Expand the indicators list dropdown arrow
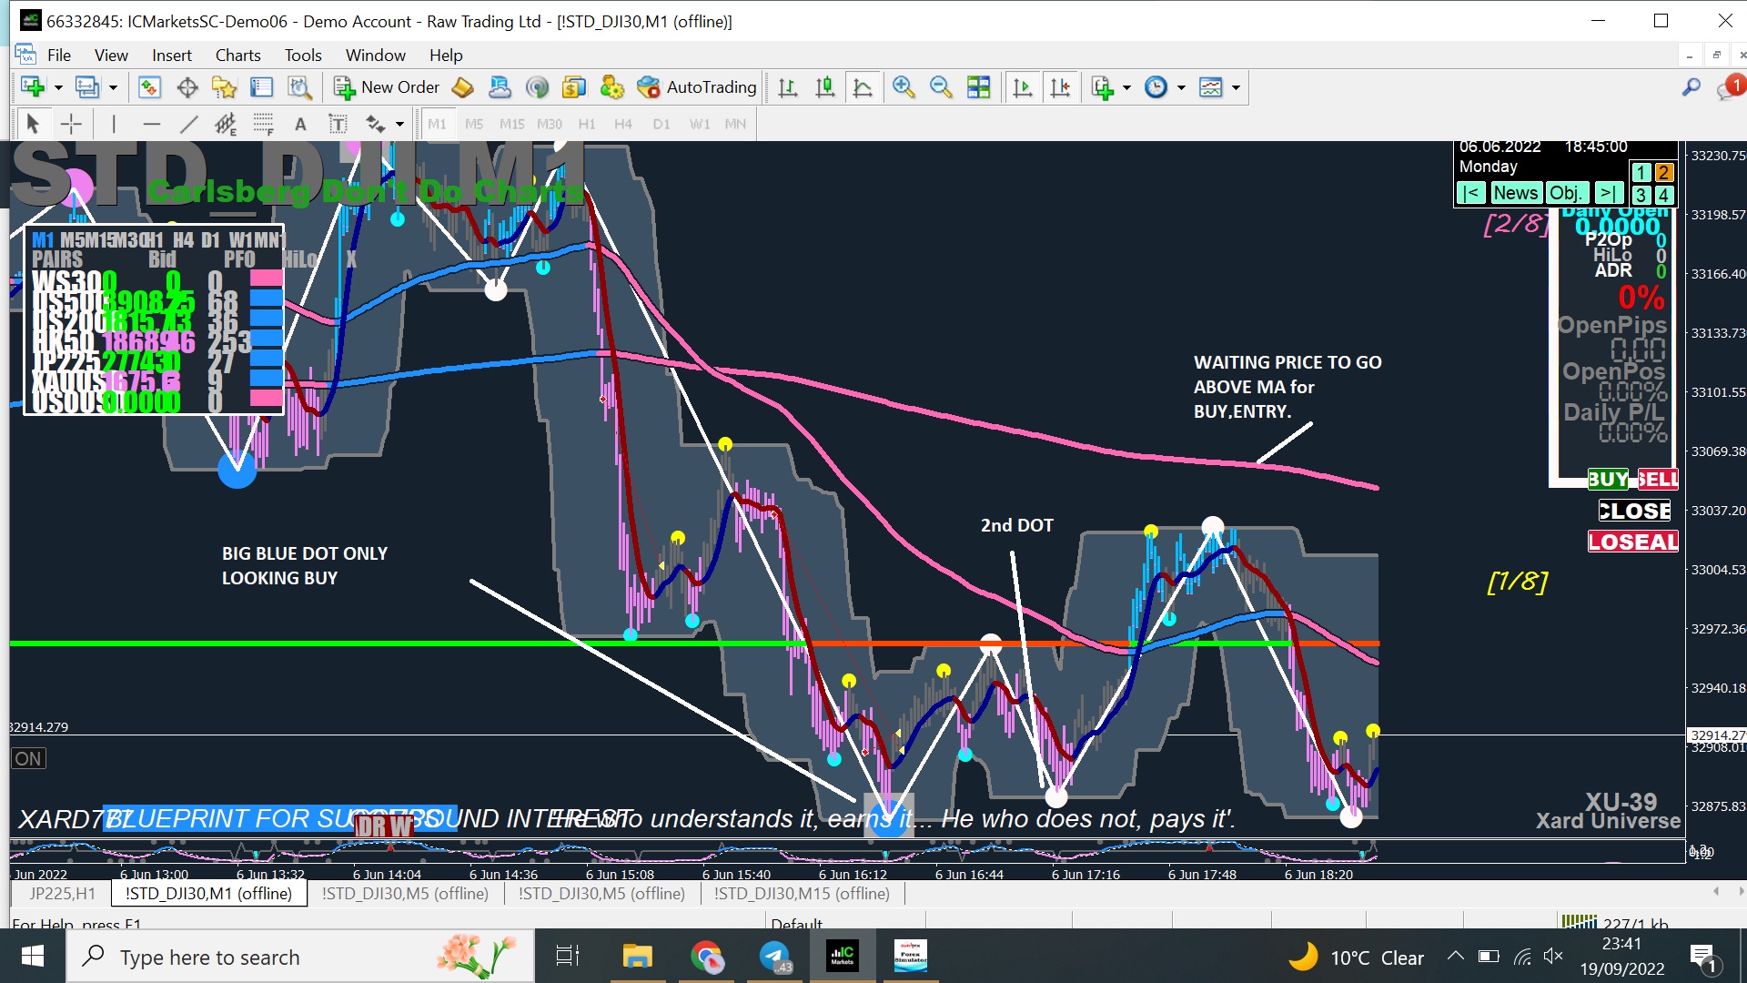 pos(1126,87)
